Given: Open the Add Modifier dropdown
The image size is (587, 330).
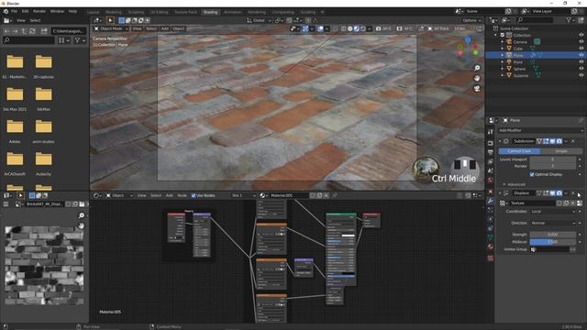Looking at the screenshot, I should coord(540,130).
